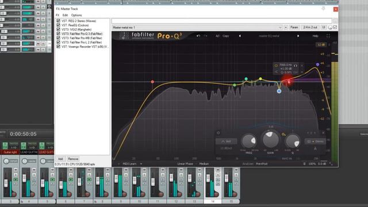Open FX menu in FX window

57,15
